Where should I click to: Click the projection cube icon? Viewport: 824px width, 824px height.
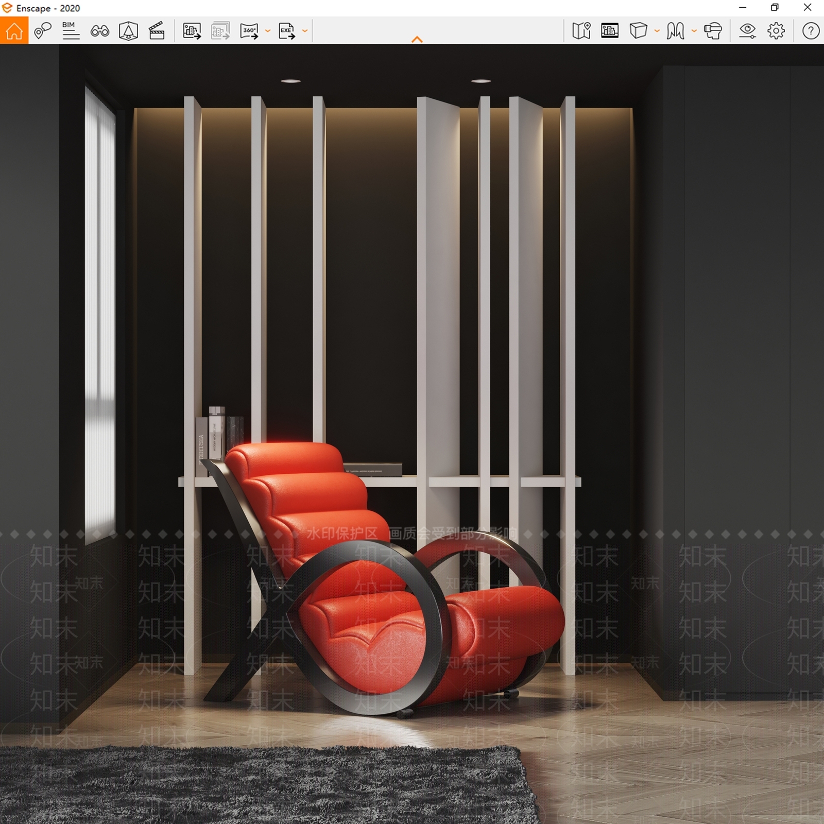(638, 30)
